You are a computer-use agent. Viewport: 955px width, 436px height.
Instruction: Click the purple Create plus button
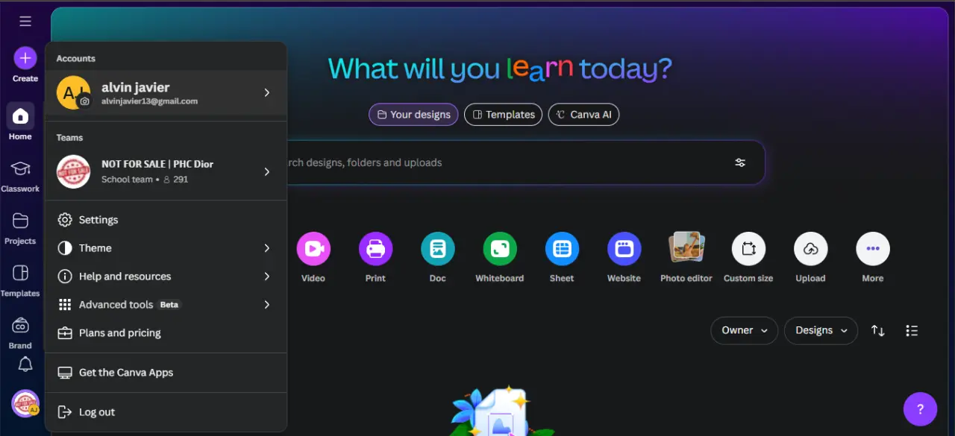tap(25, 58)
